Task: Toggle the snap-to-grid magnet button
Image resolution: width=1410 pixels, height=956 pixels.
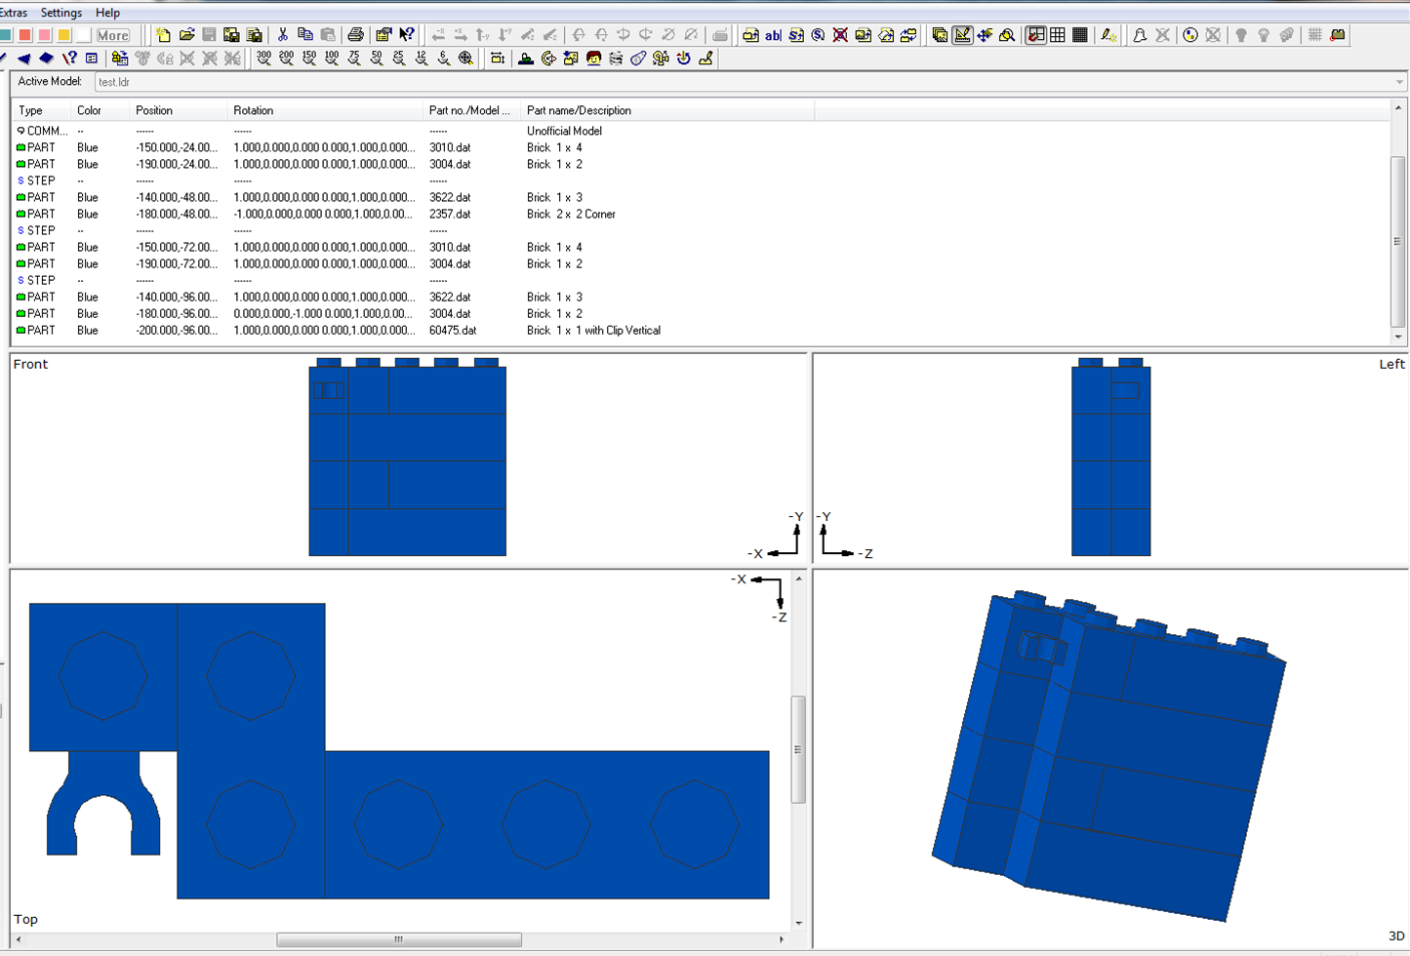Action: [x=1035, y=35]
